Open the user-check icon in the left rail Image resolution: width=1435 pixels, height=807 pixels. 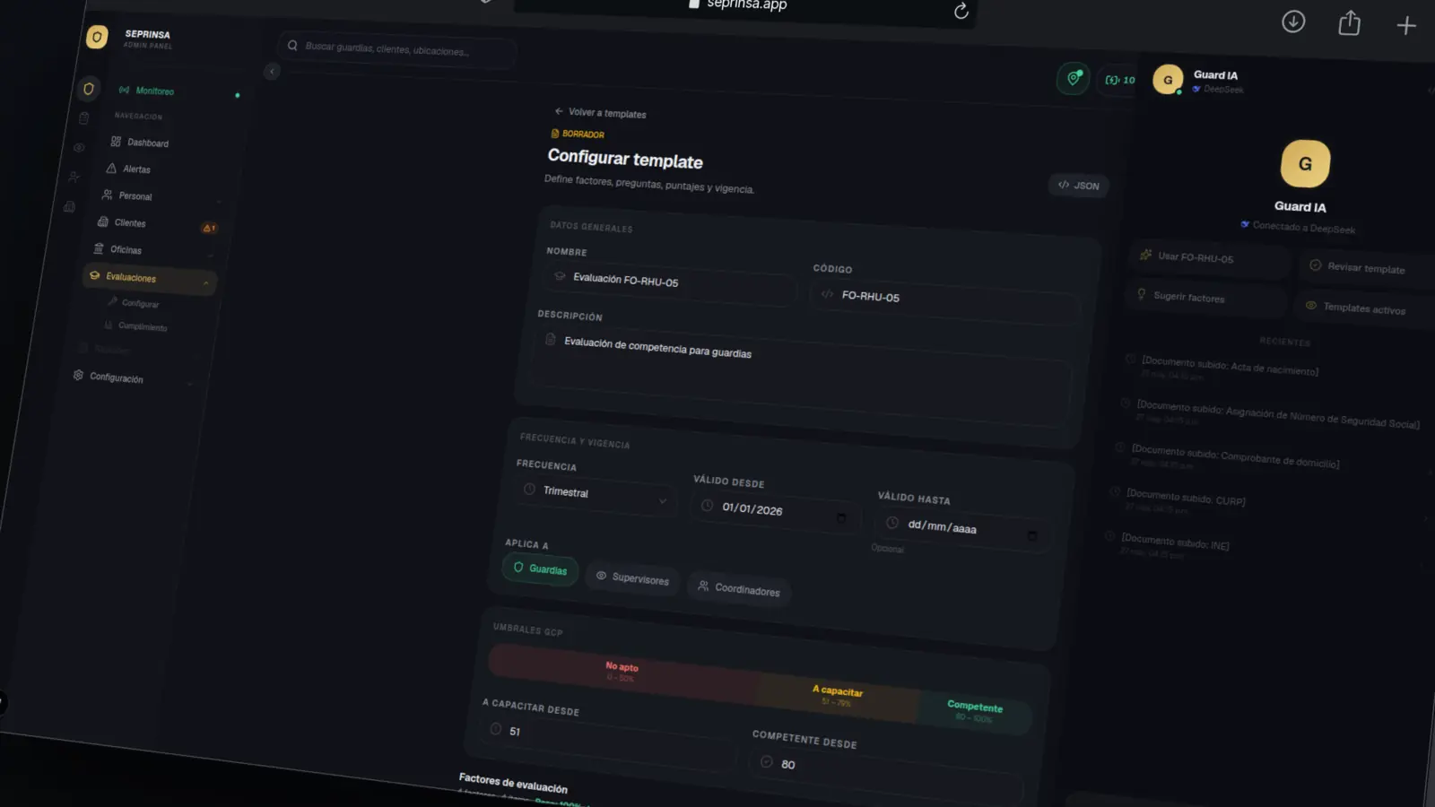point(74,178)
